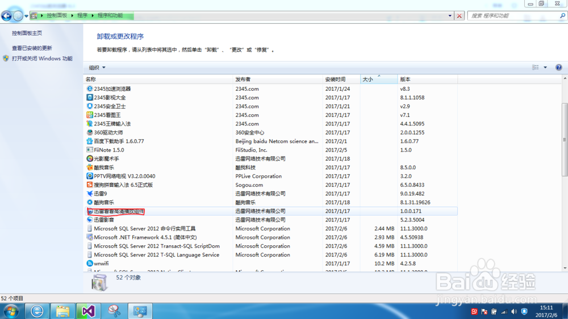Click the network signal tray icon

[504, 312]
